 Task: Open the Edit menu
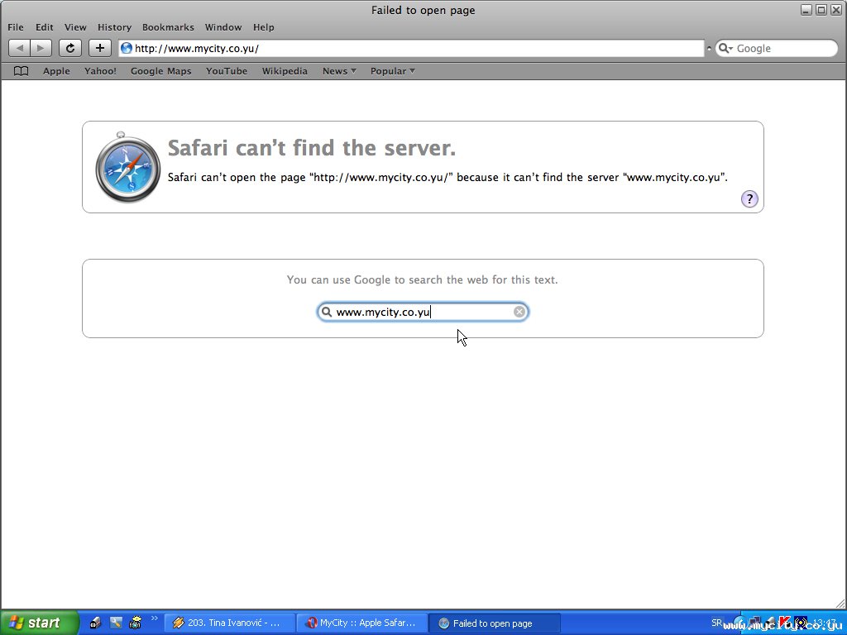(x=45, y=27)
